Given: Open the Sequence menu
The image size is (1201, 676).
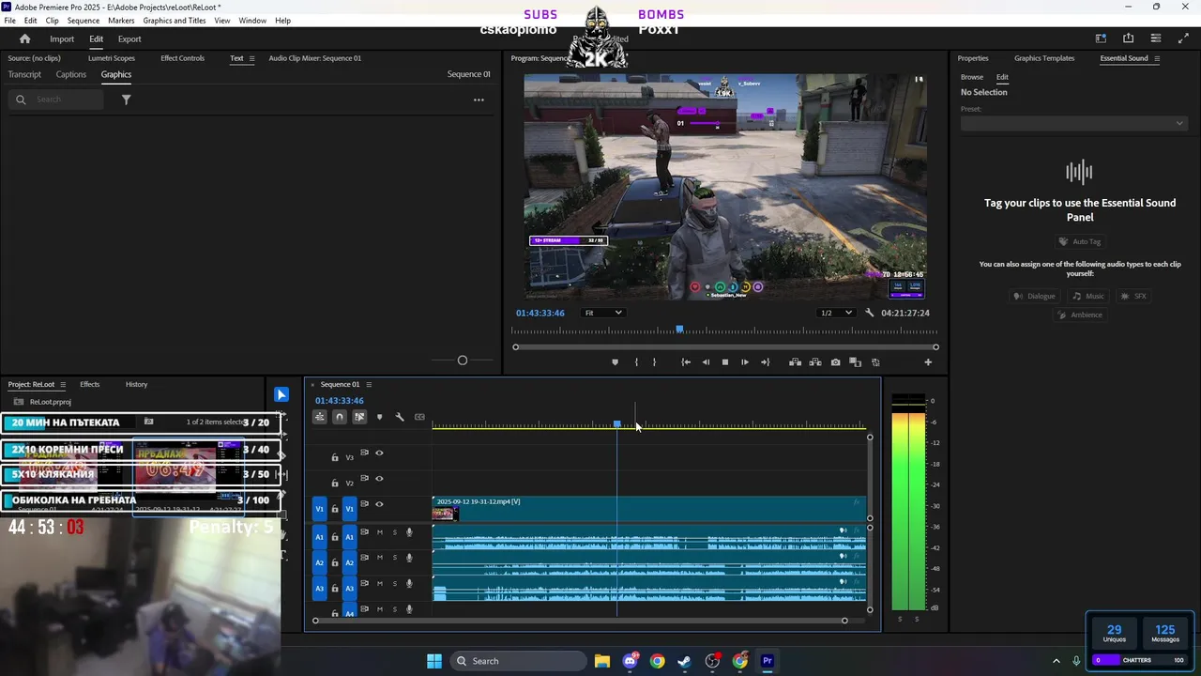Looking at the screenshot, I should tap(84, 20).
